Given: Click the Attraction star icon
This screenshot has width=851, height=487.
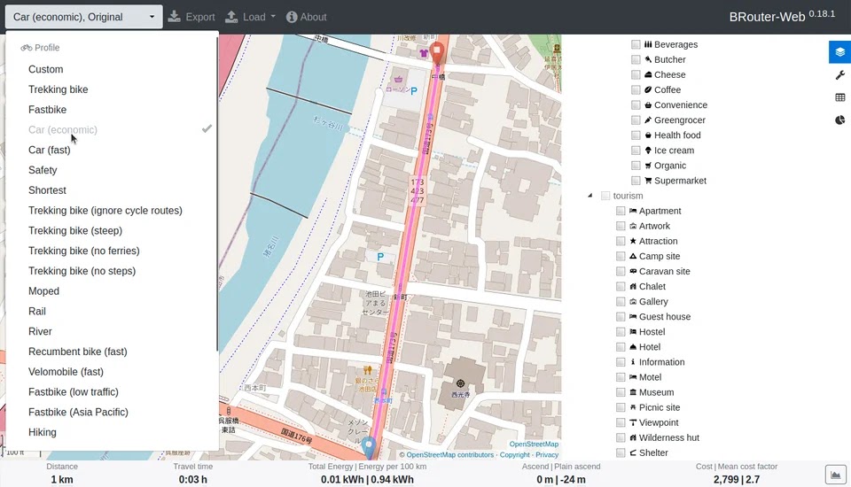Looking at the screenshot, I should click(633, 241).
